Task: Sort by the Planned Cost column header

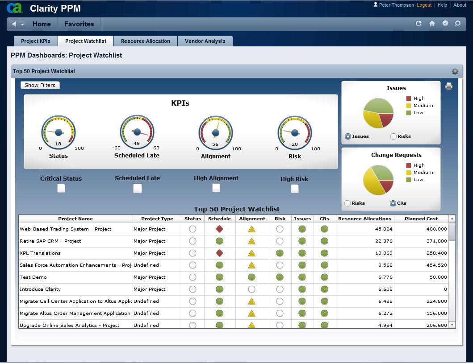Action: point(421,219)
